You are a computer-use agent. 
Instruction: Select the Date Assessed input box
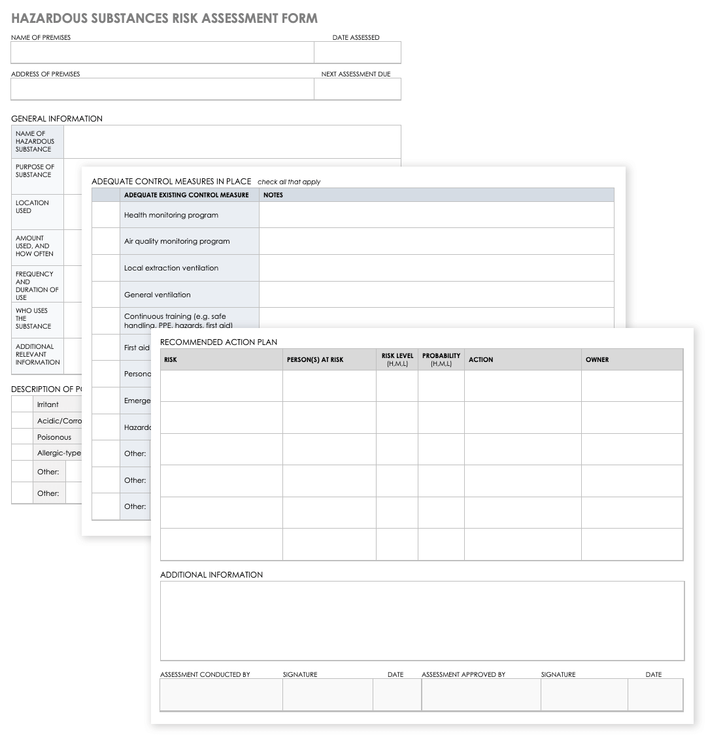(x=357, y=52)
